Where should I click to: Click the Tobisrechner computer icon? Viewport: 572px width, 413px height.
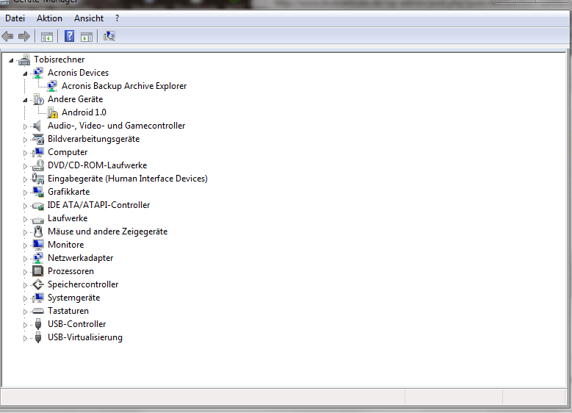pos(24,60)
